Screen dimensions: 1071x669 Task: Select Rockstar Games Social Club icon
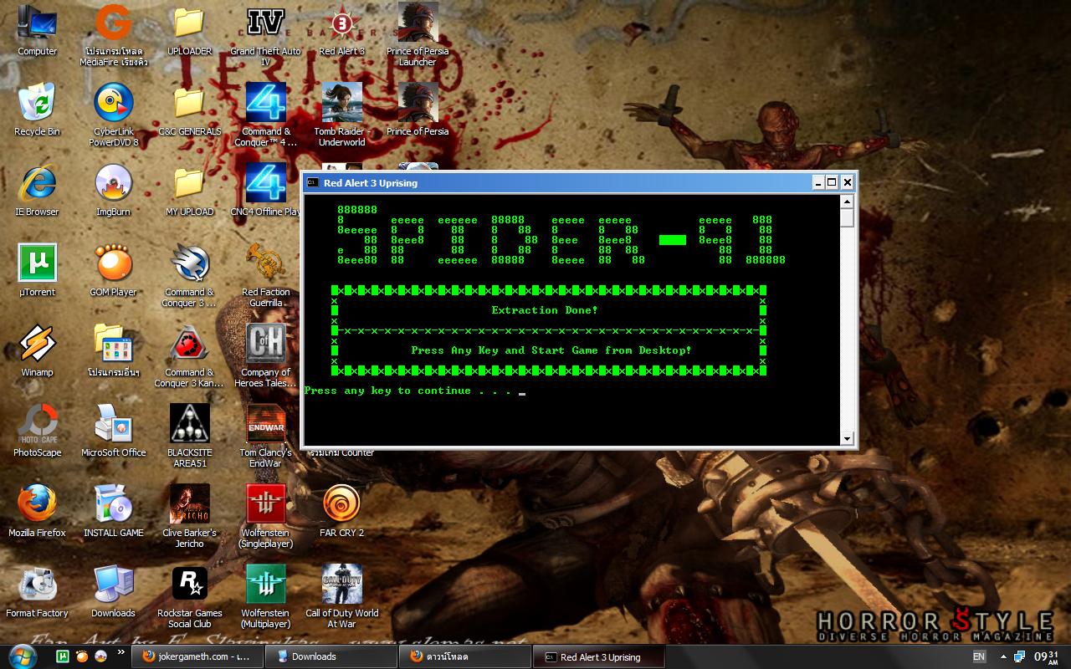pyautogui.click(x=190, y=596)
